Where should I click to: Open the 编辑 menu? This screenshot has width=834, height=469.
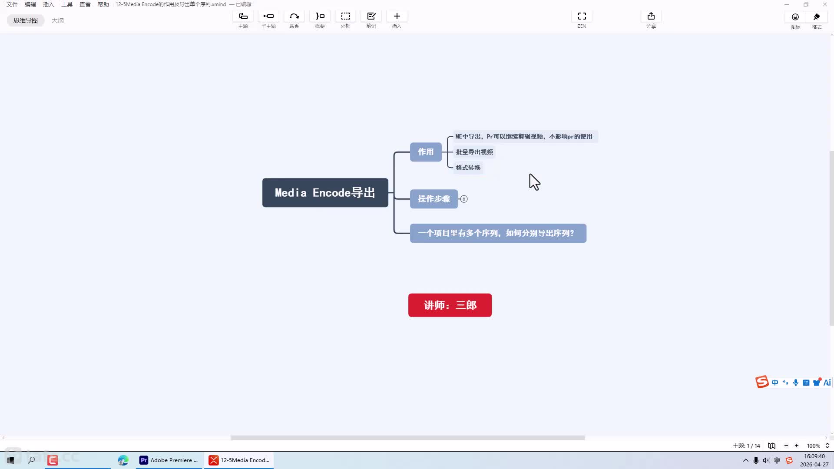click(30, 4)
